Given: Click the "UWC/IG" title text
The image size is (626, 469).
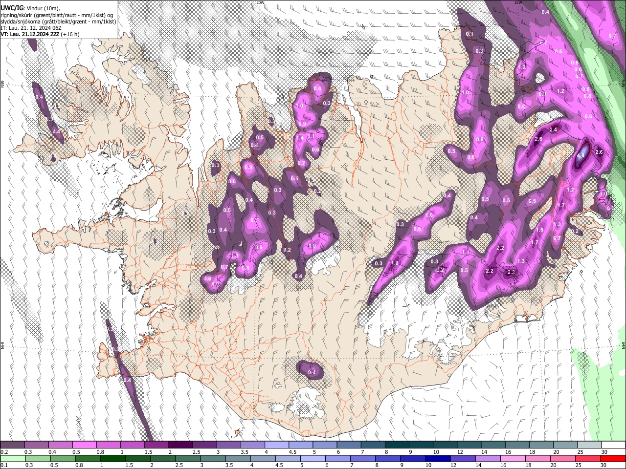Looking at the screenshot, I should point(12,8).
